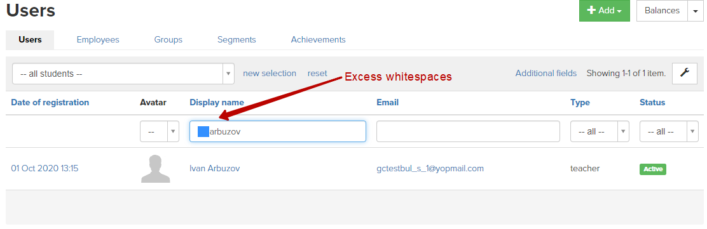Screen dimensions: 707x229
Task: Open the Achievements tab
Action: coord(319,39)
